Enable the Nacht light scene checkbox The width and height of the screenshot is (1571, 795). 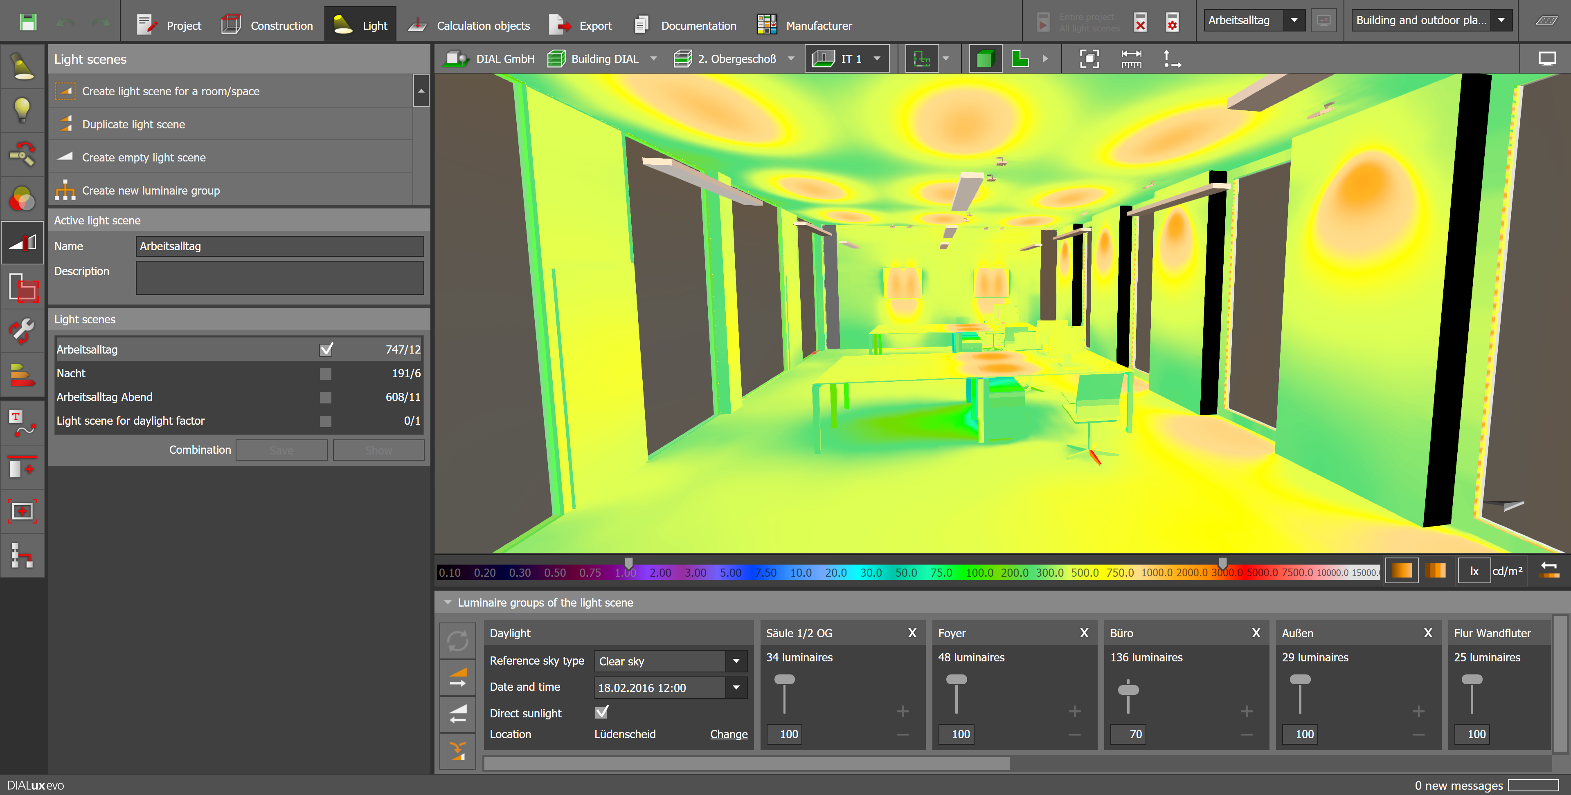pyautogui.click(x=326, y=374)
